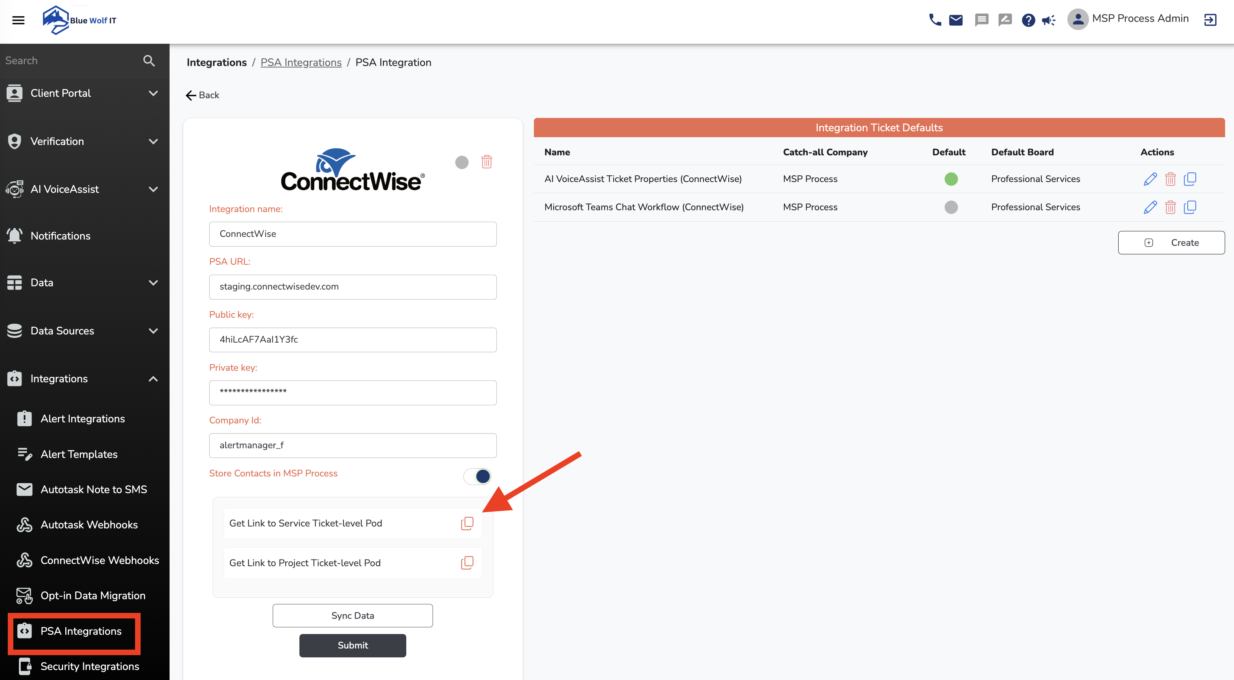Image resolution: width=1234 pixels, height=680 pixels.
Task: Click the Sync Data button
Action: point(352,615)
